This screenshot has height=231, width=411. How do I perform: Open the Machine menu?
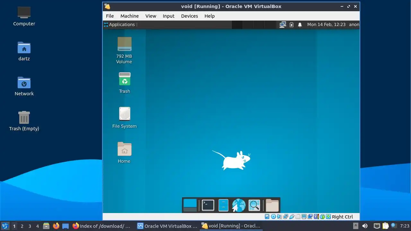(129, 16)
